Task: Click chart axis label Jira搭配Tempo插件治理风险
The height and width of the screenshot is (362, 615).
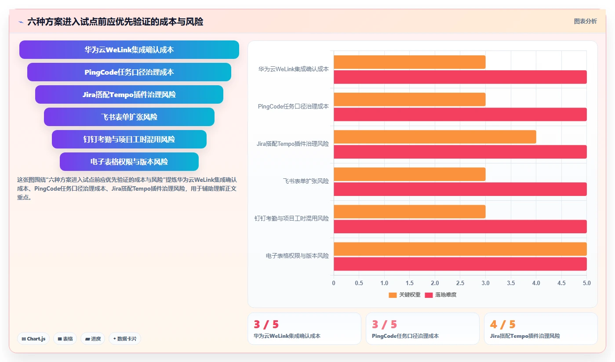Action: point(293,144)
